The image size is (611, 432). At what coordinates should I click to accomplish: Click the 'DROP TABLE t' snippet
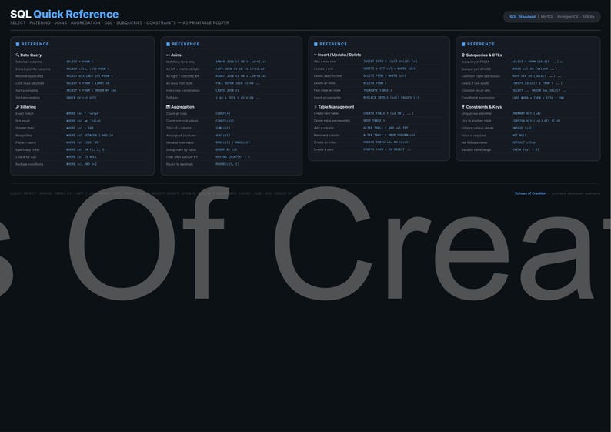click(374, 121)
